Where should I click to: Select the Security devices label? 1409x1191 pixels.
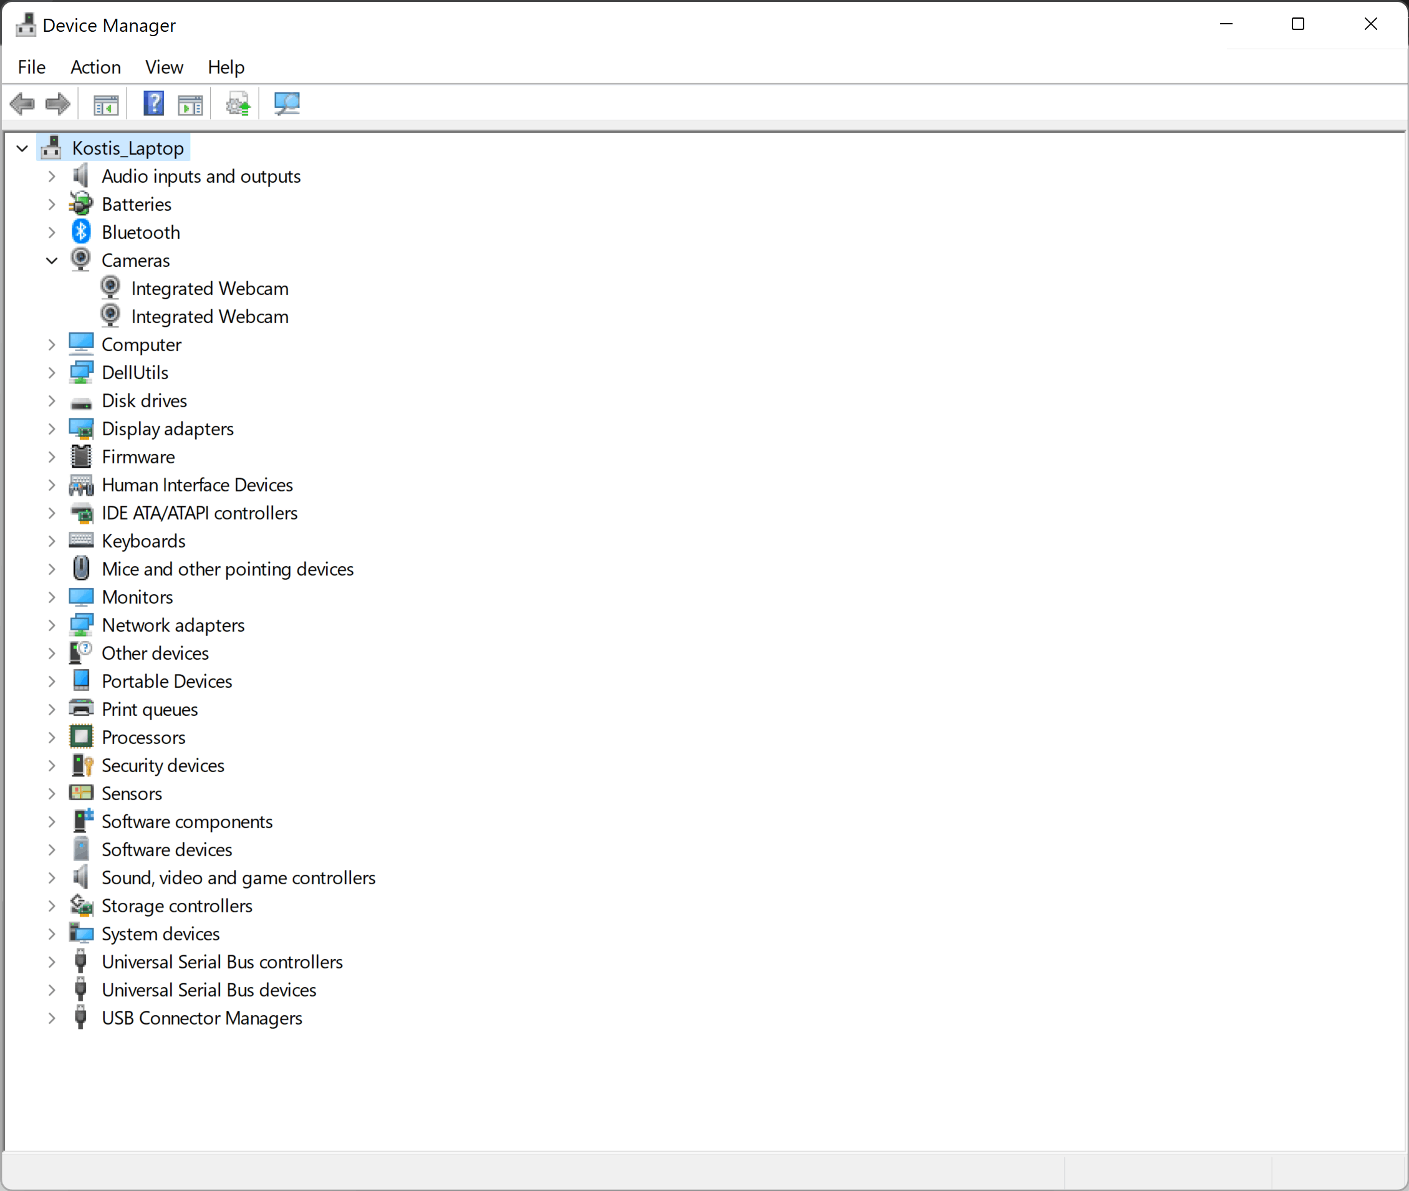163,765
